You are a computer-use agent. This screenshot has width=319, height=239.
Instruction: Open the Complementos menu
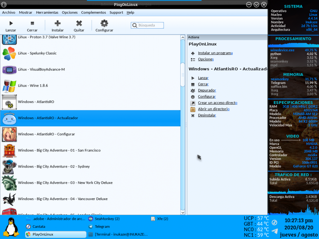point(93,12)
